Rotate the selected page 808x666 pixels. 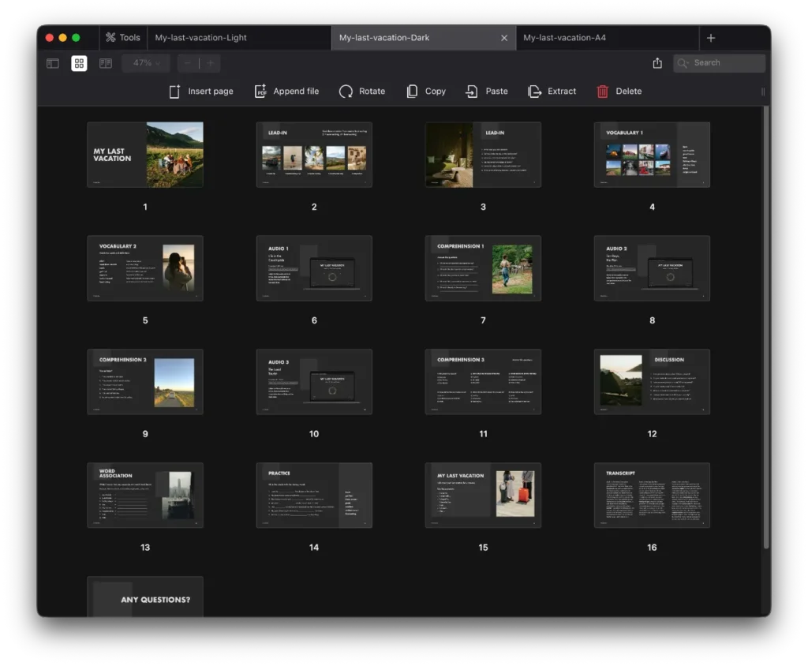point(346,92)
